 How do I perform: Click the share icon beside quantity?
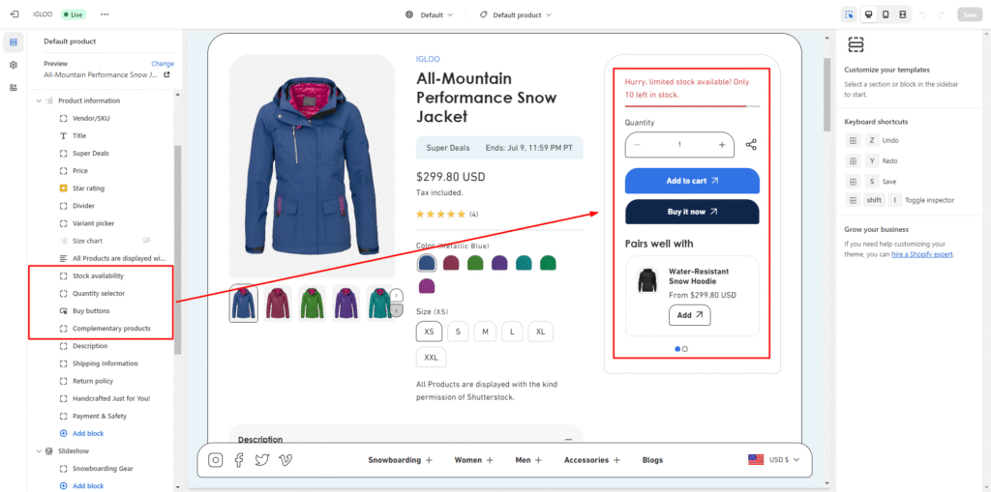pos(751,145)
